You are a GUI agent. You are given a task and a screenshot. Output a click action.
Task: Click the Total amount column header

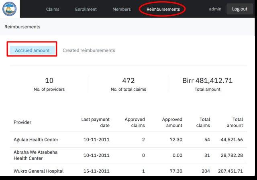(235, 122)
